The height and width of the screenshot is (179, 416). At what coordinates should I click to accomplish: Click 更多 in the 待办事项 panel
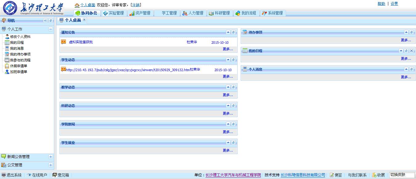pos(406,40)
